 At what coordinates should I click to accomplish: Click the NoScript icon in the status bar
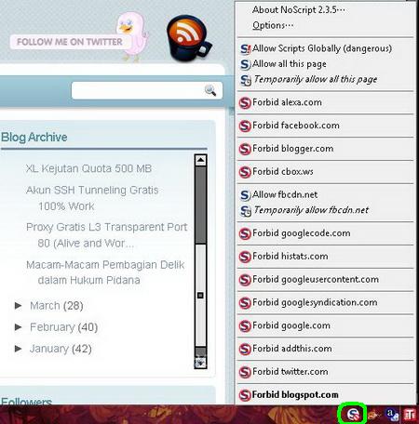coord(353,414)
